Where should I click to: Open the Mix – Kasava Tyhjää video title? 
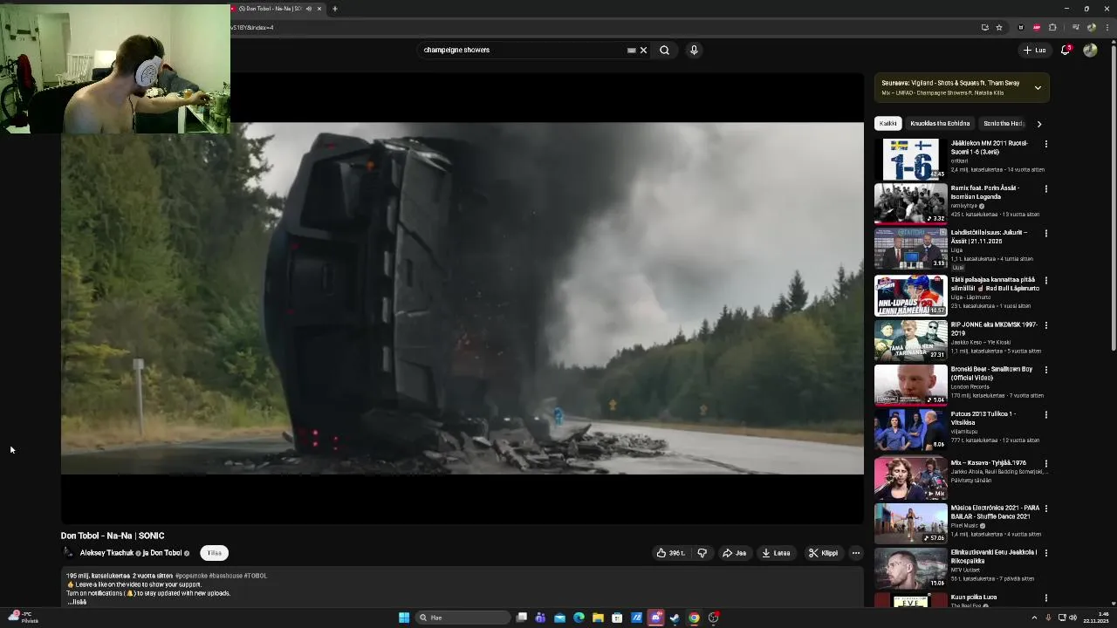coord(989,463)
